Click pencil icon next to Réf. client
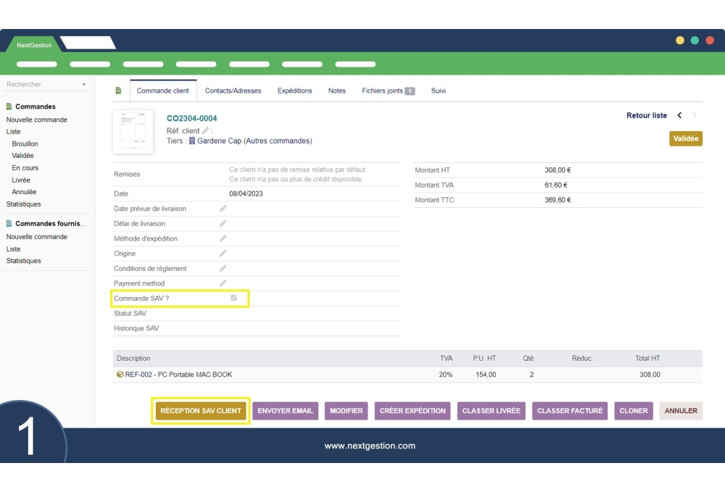Viewport: 725px width, 492px height. pyautogui.click(x=205, y=130)
